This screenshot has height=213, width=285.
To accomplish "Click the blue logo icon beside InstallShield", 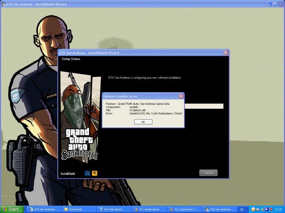I will click(88, 173).
